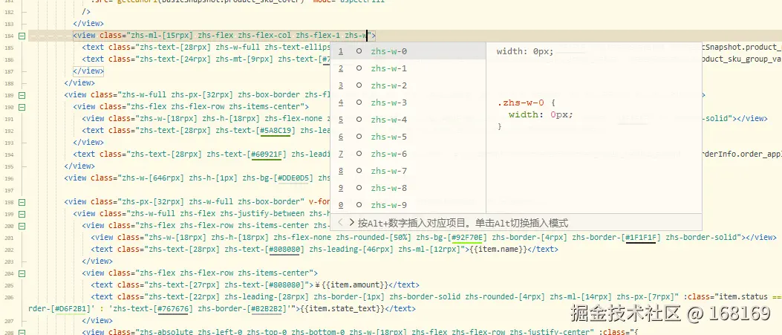
Task: Select the zhs-w-7 completion item
Action: (408, 171)
